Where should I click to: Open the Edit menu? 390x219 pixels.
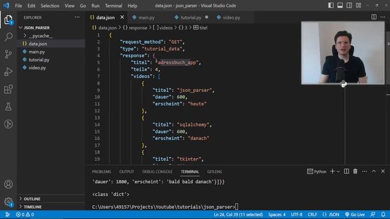click(x=31, y=5)
